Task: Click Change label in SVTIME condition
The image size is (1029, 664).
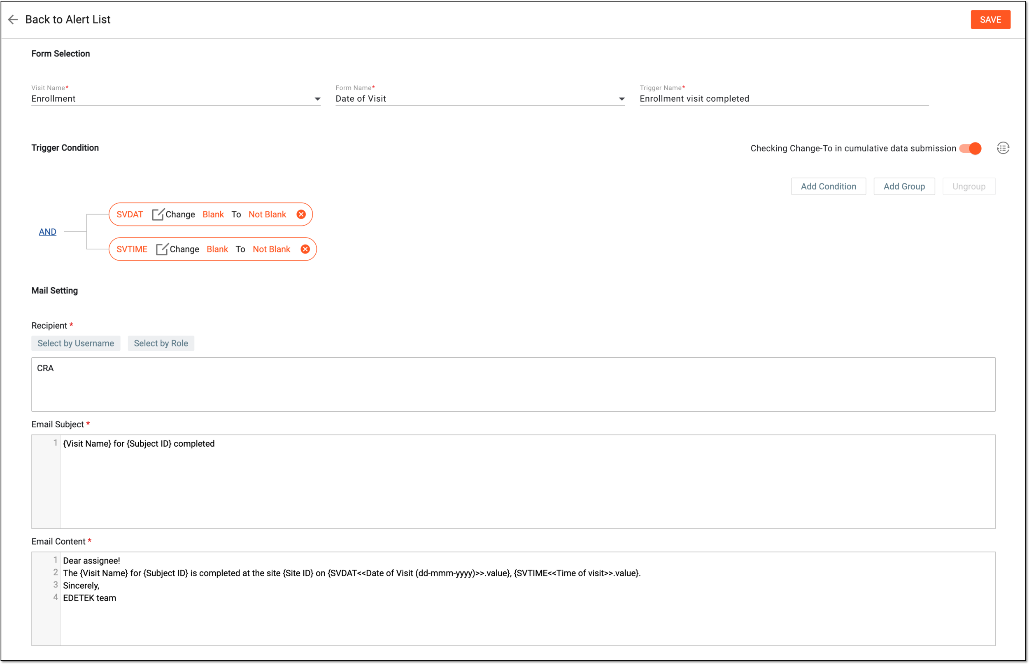Action: [x=184, y=249]
